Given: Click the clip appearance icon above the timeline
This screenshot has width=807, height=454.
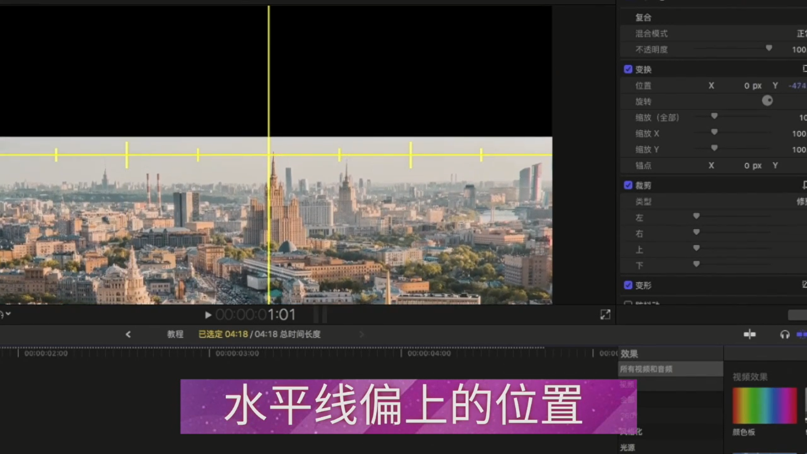Looking at the screenshot, I should pyautogui.click(x=749, y=335).
